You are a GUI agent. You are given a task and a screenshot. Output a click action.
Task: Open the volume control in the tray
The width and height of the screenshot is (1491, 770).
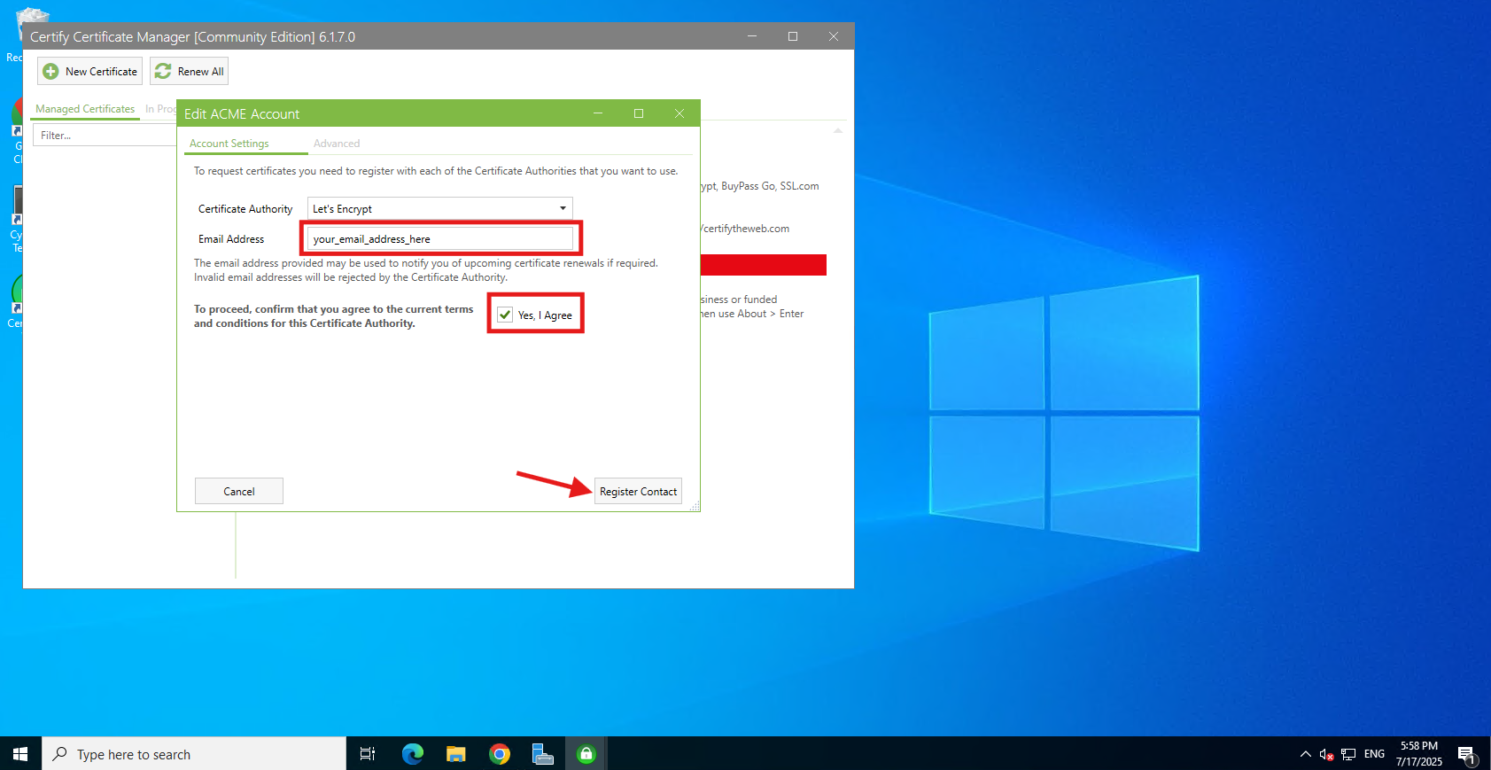1326,754
